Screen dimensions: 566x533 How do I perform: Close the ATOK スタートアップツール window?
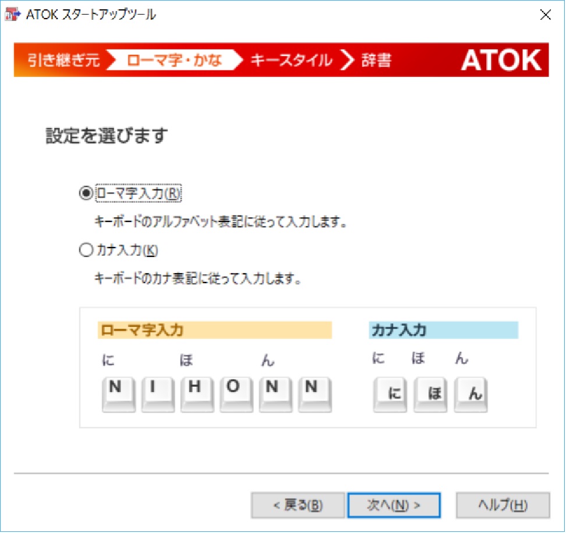click(546, 15)
